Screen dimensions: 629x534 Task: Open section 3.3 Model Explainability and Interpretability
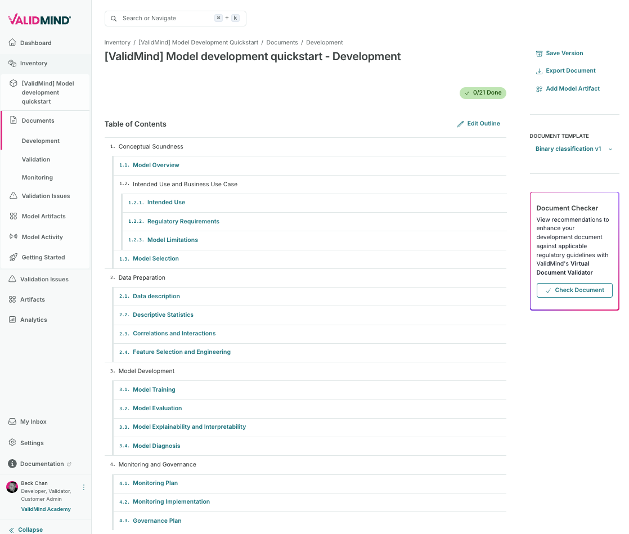190,427
